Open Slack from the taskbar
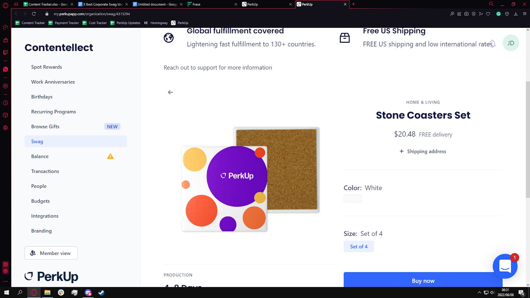The height and width of the screenshot is (298, 530). [61, 293]
